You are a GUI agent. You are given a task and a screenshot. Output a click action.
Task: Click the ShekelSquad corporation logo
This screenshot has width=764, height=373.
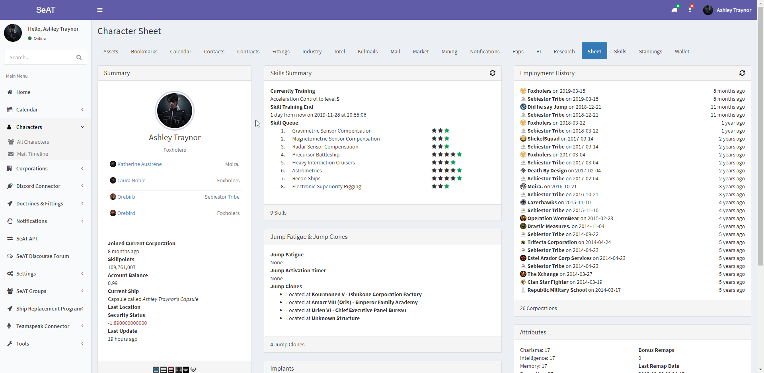click(x=523, y=139)
